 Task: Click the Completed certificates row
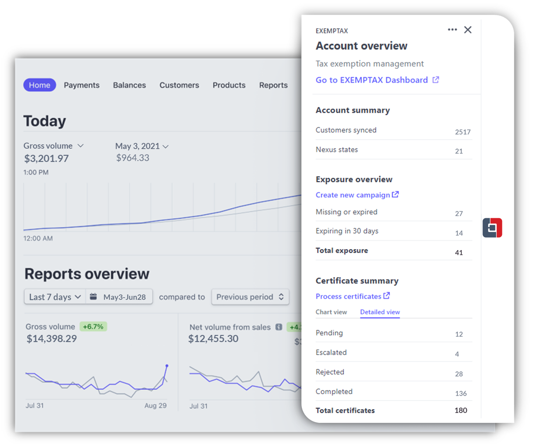(x=394, y=391)
